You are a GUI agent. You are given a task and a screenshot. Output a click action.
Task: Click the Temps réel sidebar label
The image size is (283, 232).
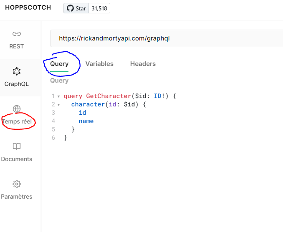click(17, 121)
